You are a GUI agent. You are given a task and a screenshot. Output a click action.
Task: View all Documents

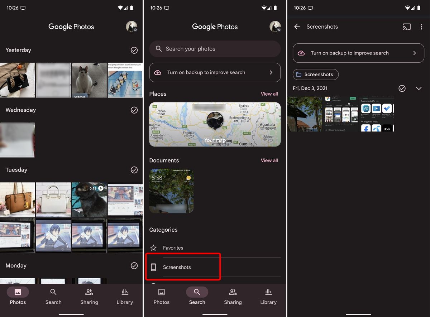click(x=269, y=160)
